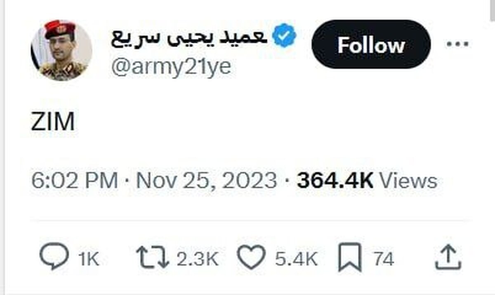Click the 364.4K view count number

coord(335,181)
